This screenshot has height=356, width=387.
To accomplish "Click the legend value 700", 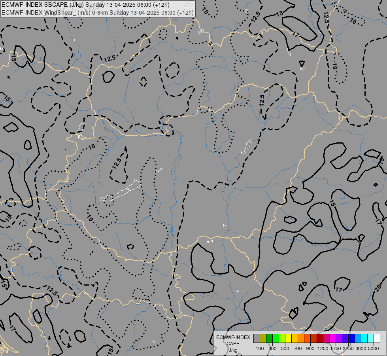I will click(x=298, y=348).
